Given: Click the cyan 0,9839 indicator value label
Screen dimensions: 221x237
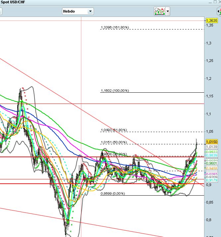Looking at the screenshot, I should pyautogui.click(x=212, y=155).
